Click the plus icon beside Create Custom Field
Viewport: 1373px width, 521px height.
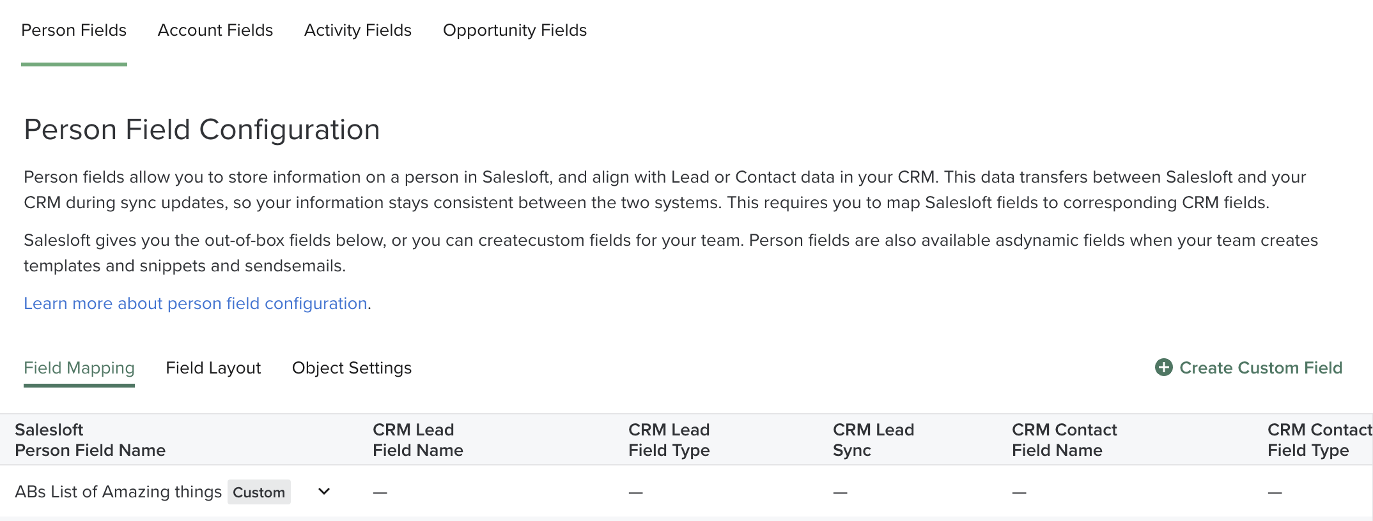[x=1163, y=367]
